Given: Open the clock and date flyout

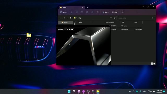Looking at the screenshot, I should pyautogui.click(x=159, y=91).
